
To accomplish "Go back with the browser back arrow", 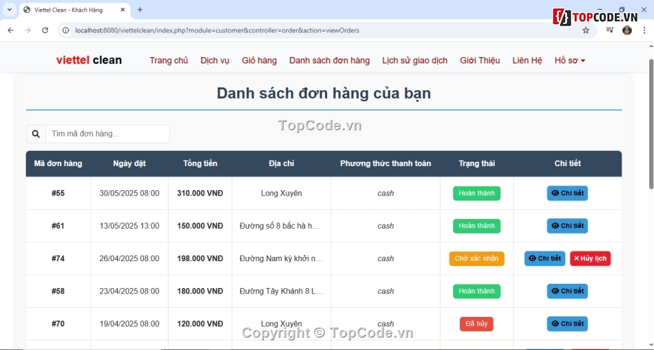I will pyautogui.click(x=11, y=30).
